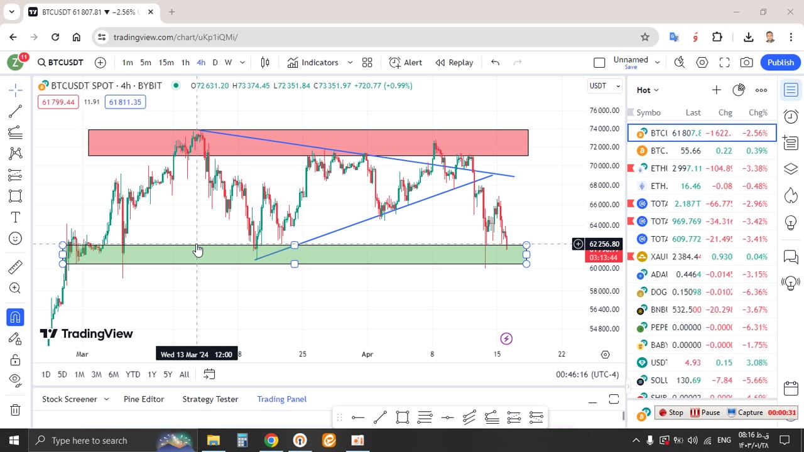The image size is (804, 452).
Task: Switch to the Pine Editor tab
Action: pyautogui.click(x=144, y=399)
